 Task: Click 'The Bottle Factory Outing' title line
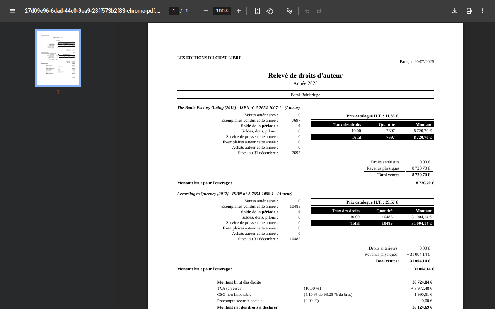[x=238, y=107]
